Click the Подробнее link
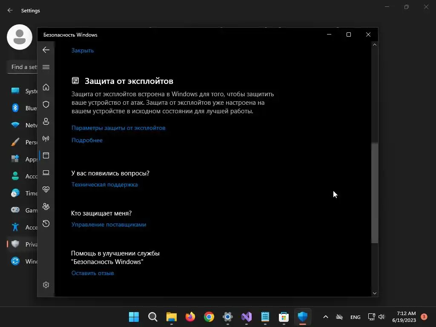436x327 pixels. coord(87,140)
